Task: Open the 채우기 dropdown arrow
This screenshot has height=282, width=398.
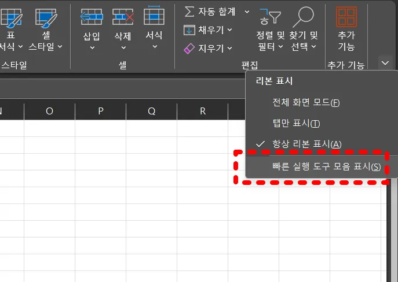Action: tap(230, 30)
